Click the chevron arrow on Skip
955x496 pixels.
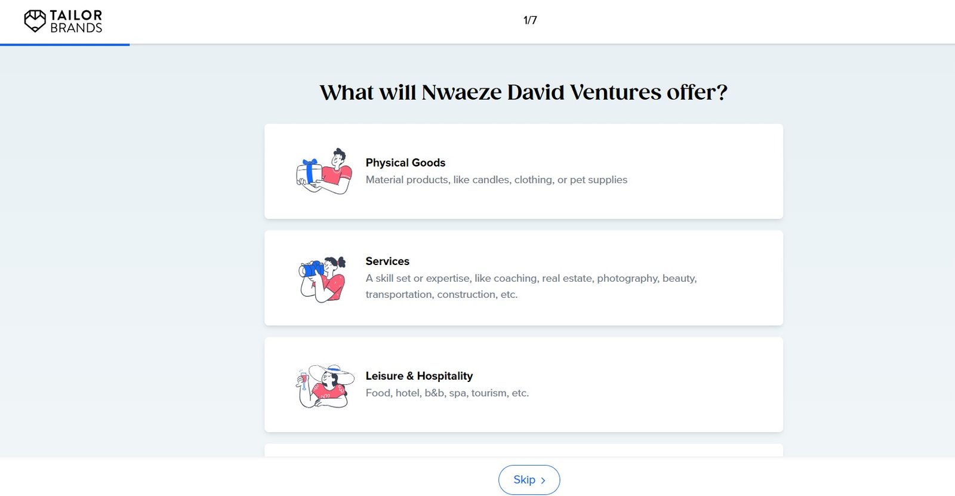pyautogui.click(x=543, y=480)
